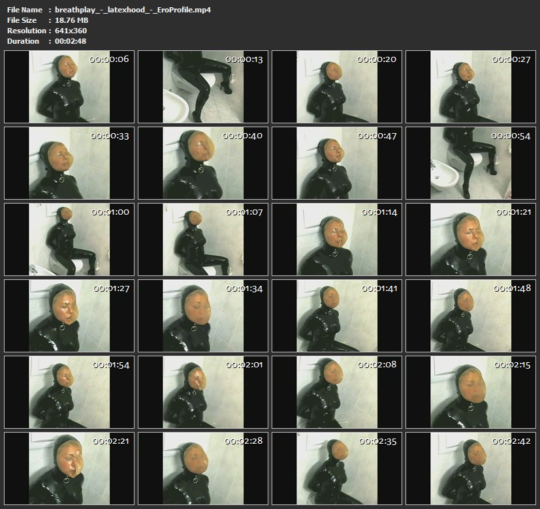Image resolution: width=540 pixels, height=509 pixels.
Task: Open the thumbnail marked 00:00:20
Action: pos(336,87)
